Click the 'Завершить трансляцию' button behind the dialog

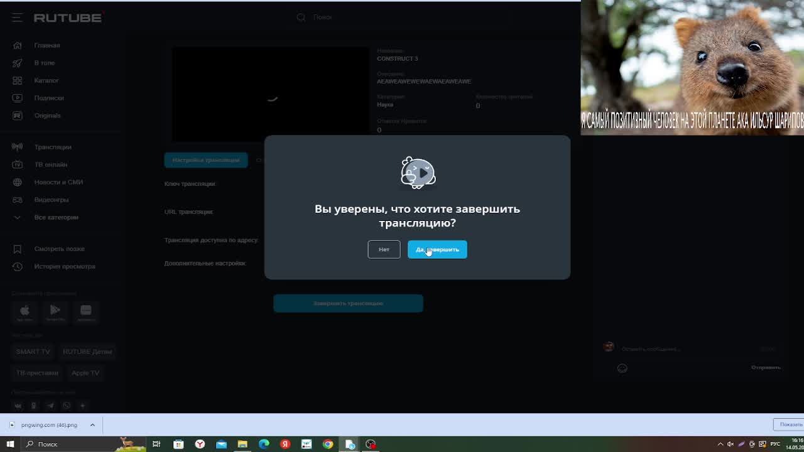348,303
